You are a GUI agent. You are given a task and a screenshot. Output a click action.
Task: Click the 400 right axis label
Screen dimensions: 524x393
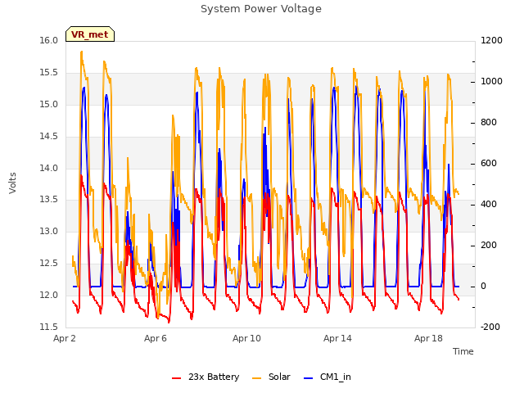(x=489, y=204)
